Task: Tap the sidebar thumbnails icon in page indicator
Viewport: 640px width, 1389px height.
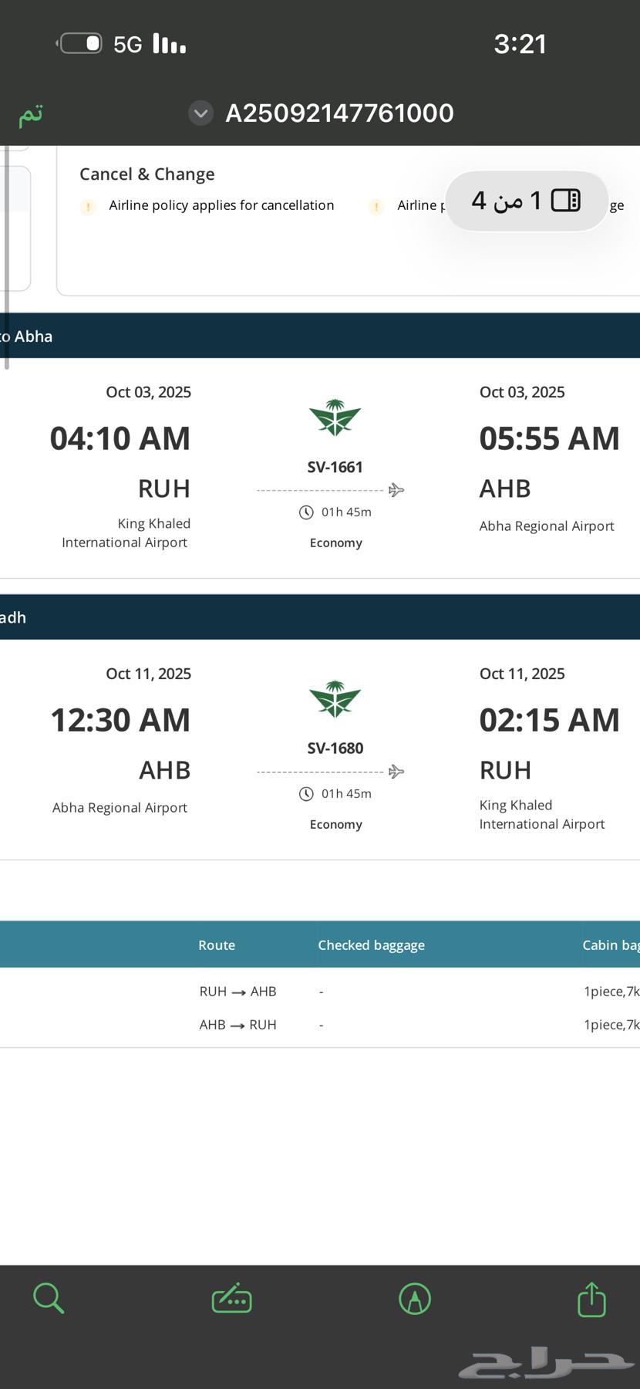Action: coord(566,201)
